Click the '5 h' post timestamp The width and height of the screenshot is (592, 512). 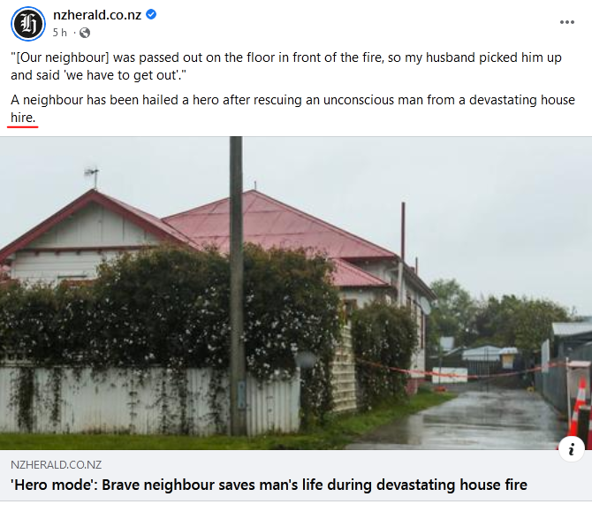click(x=59, y=33)
